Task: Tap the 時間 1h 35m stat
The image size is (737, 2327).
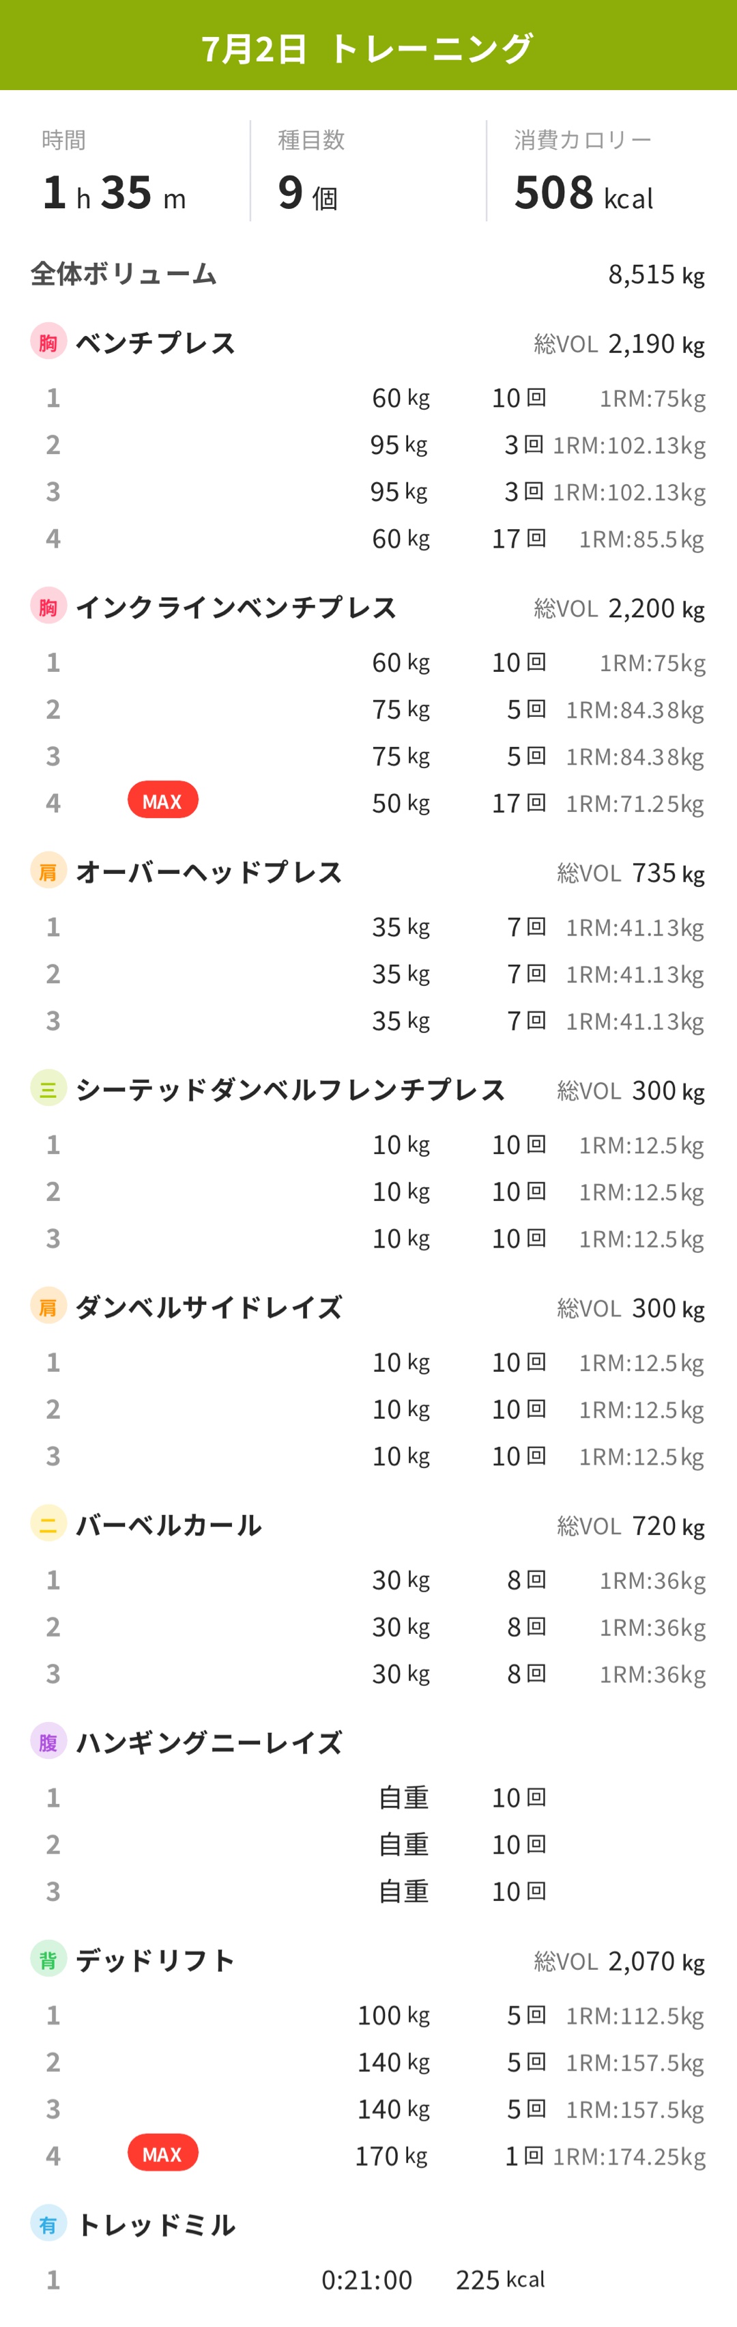Action: pyautogui.click(x=114, y=171)
